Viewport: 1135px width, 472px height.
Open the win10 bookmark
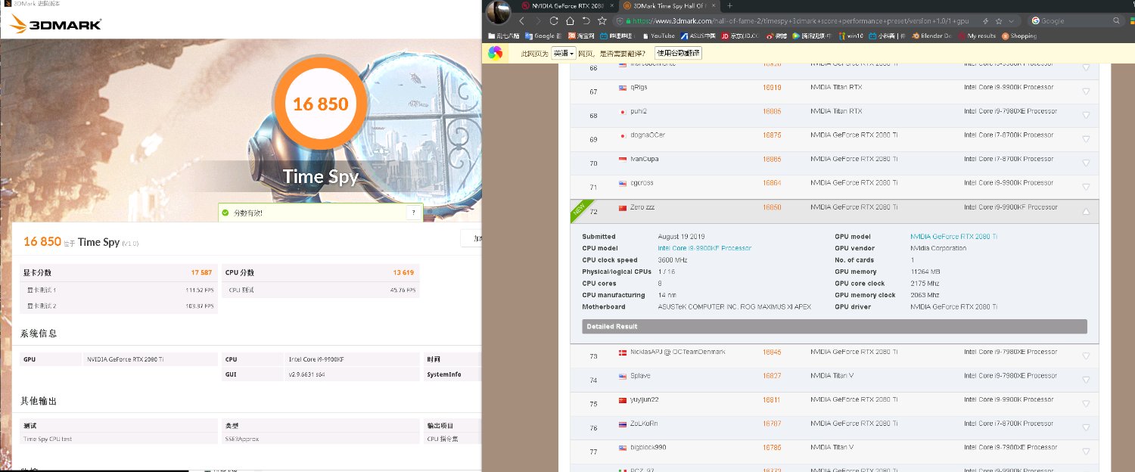[851, 36]
